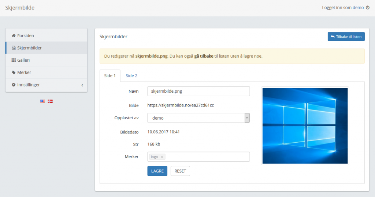
Task: Open the demo user link
Action: [x=358, y=8]
